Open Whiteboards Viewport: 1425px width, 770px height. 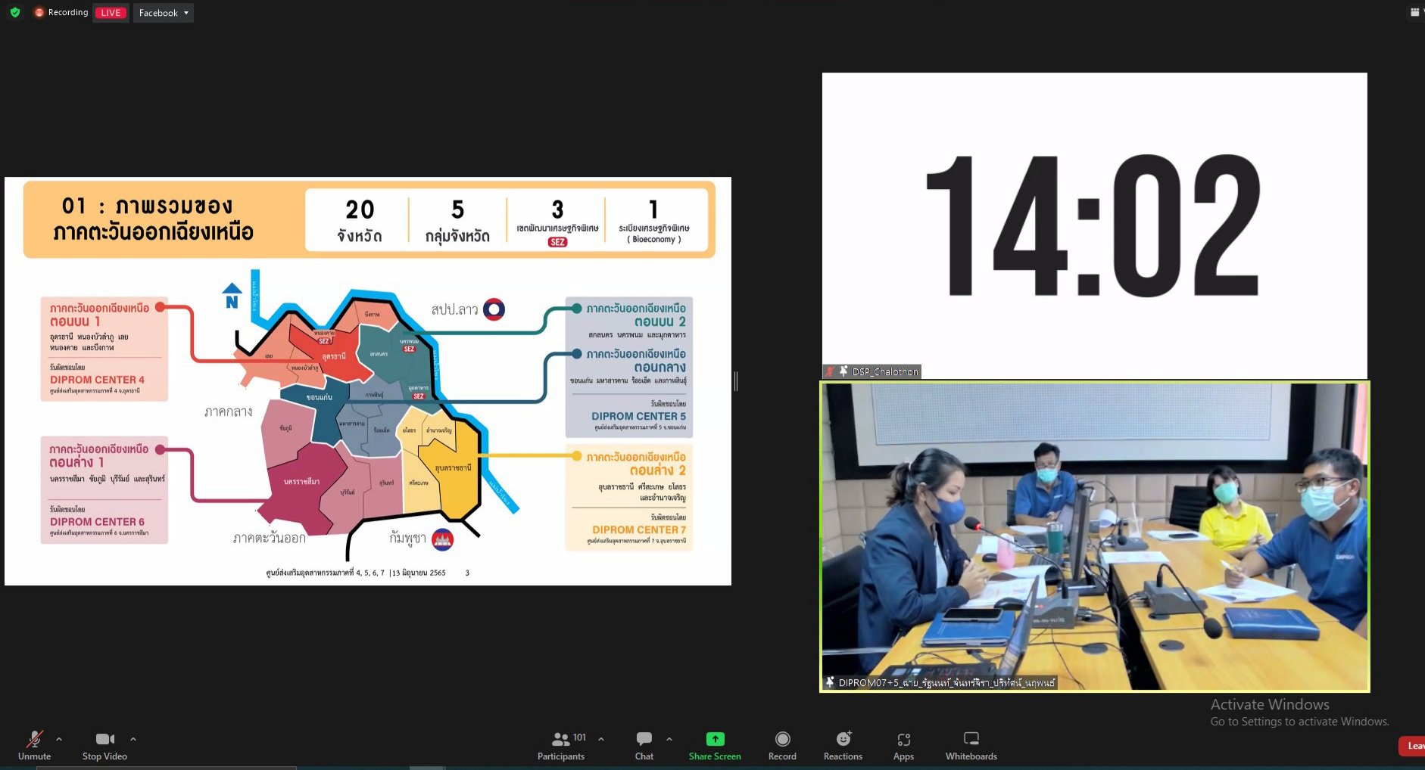(x=971, y=745)
